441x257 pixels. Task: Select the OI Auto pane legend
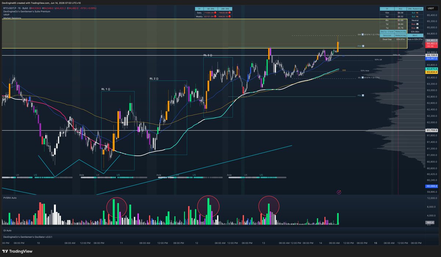click(7, 230)
